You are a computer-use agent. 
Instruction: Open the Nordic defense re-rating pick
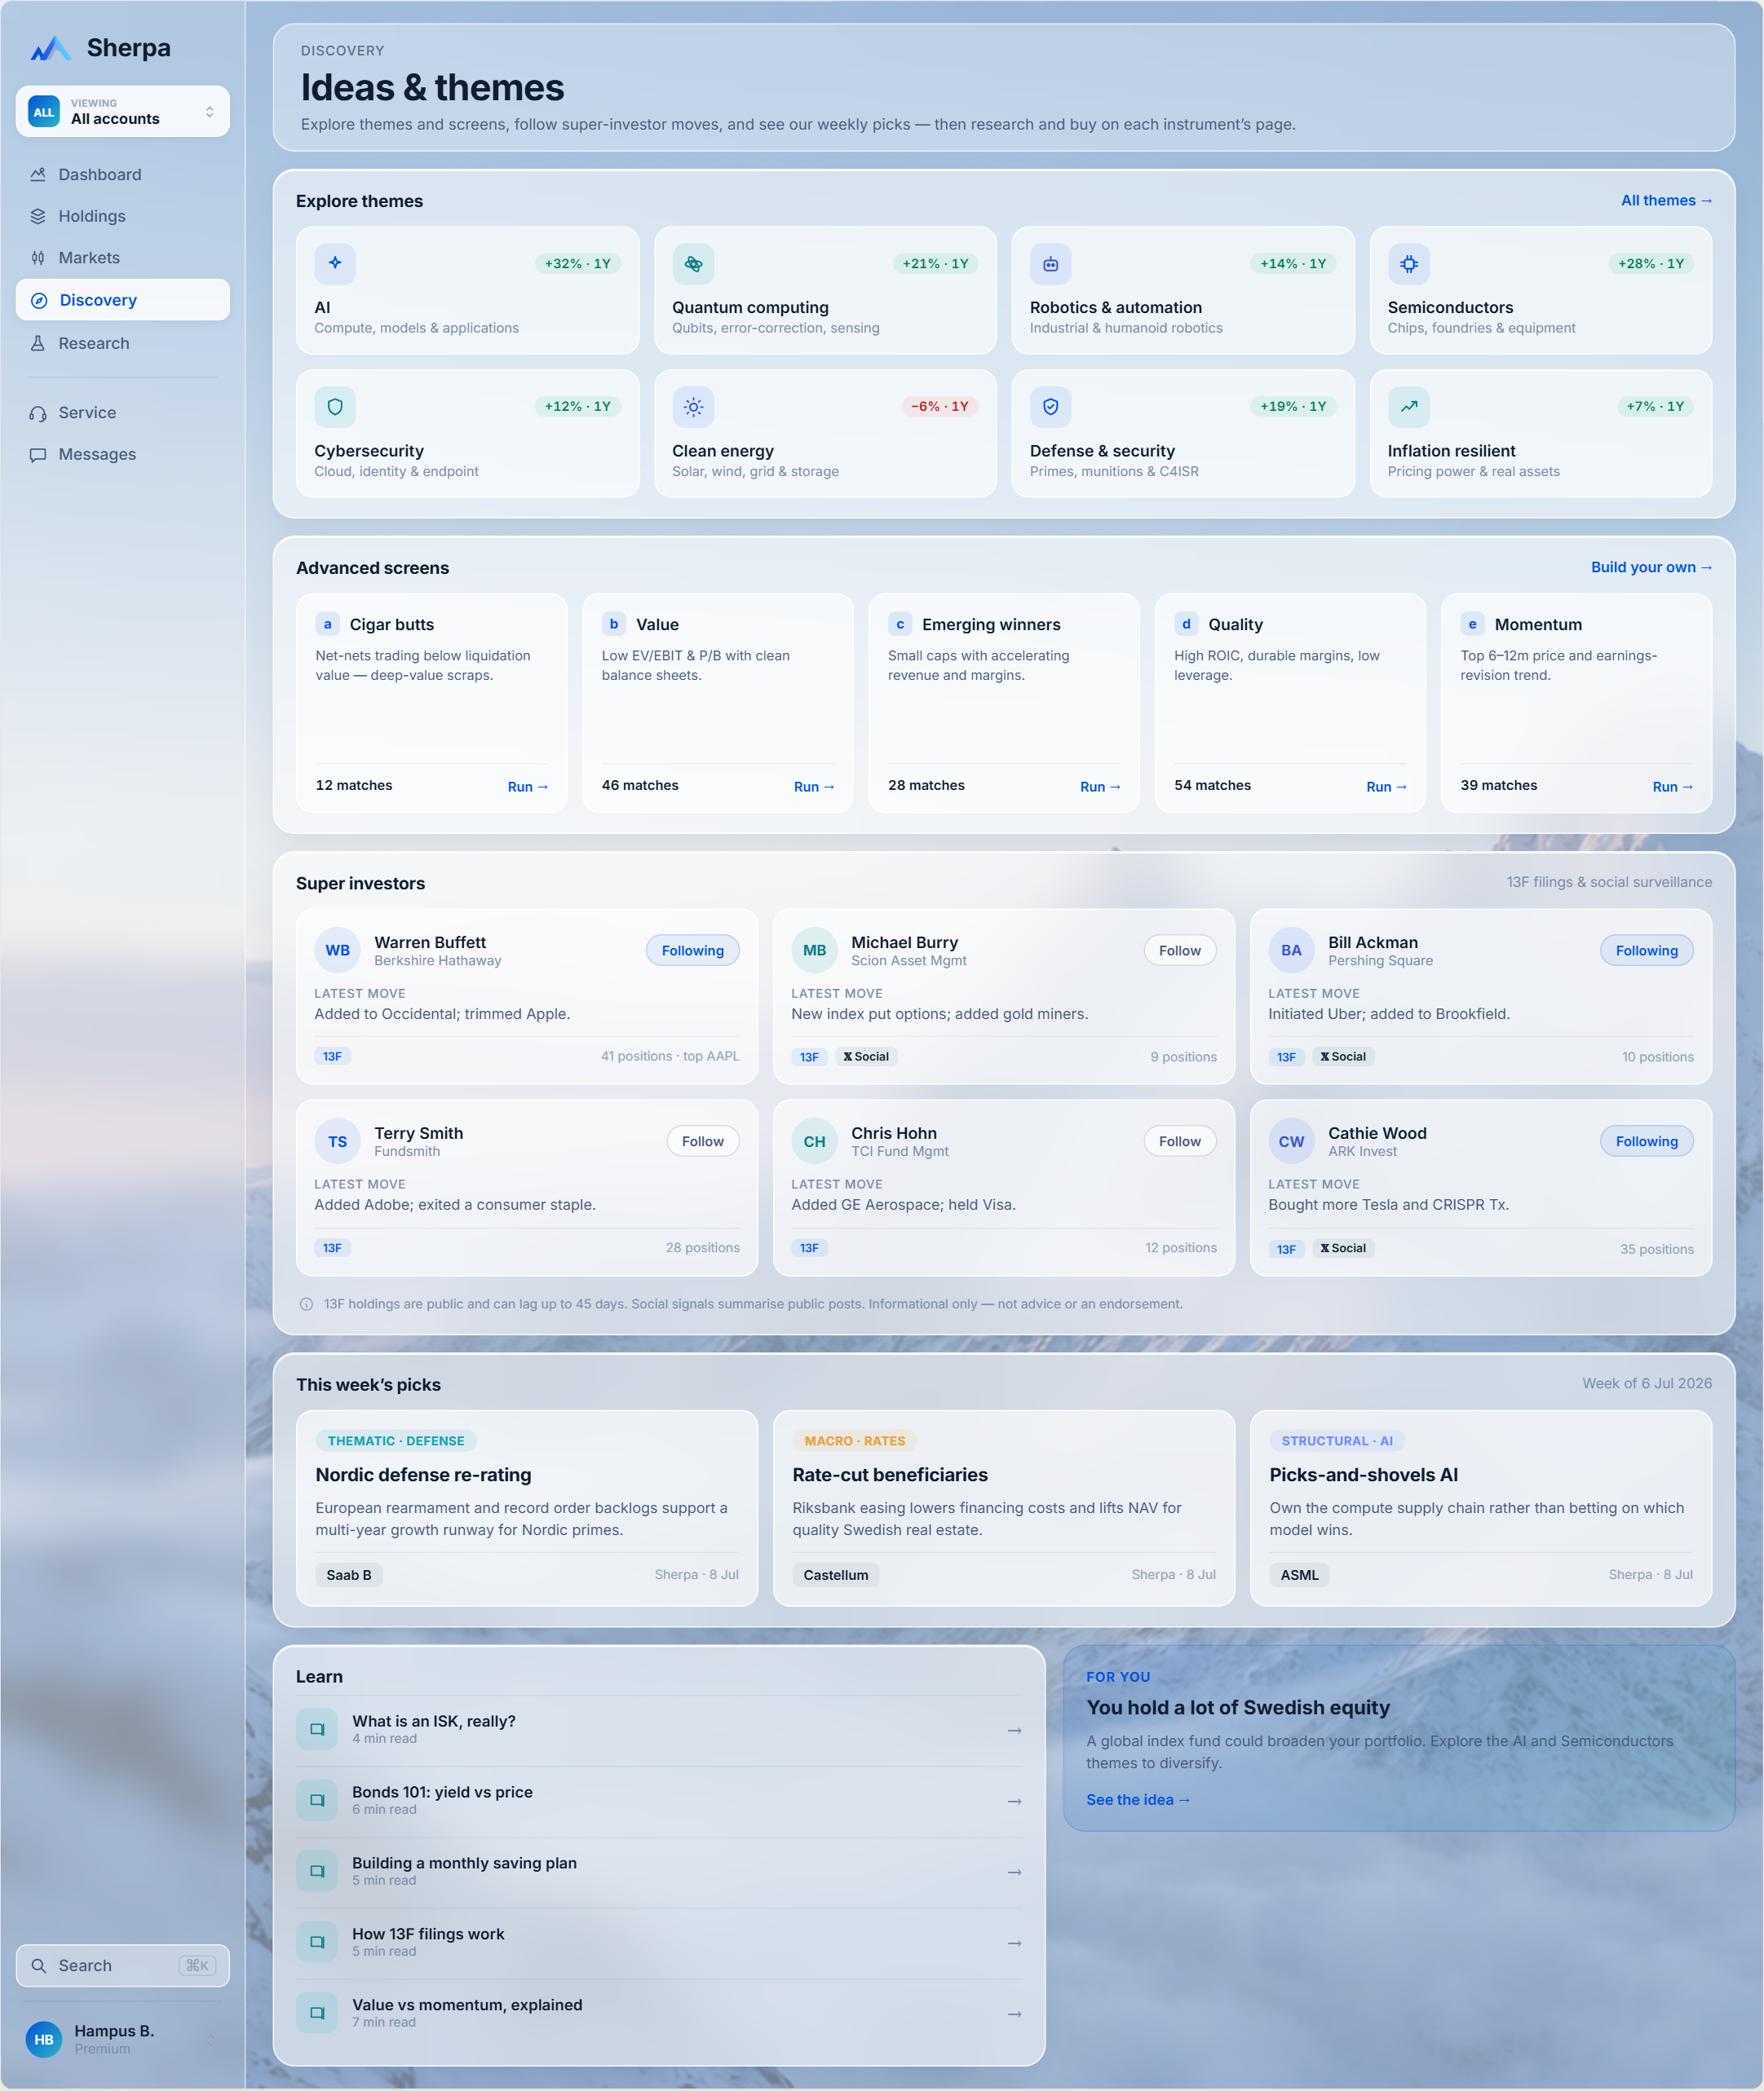click(x=527, y=1507)
